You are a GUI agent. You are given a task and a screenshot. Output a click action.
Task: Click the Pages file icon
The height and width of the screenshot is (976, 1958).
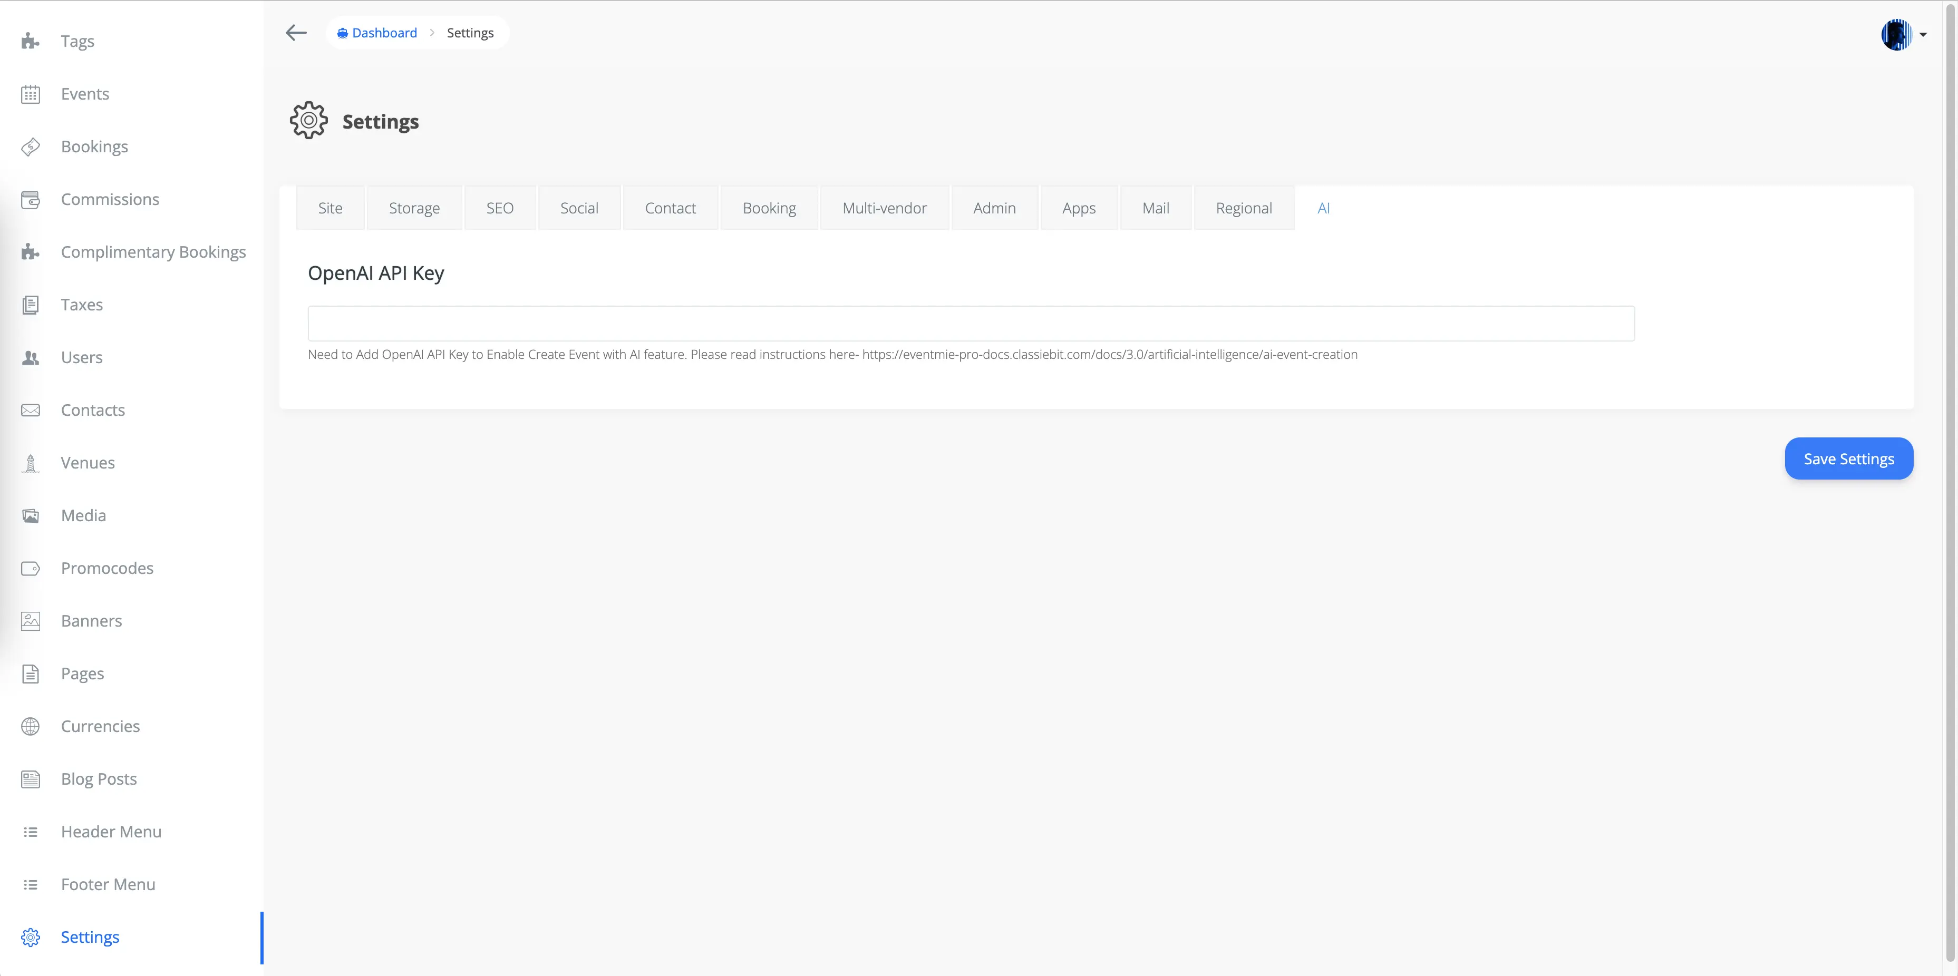point(31,674)
